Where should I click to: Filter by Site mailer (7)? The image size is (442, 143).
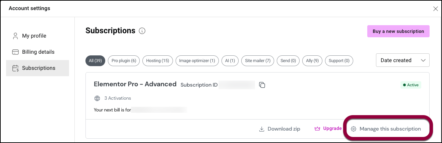coord(258,61)
